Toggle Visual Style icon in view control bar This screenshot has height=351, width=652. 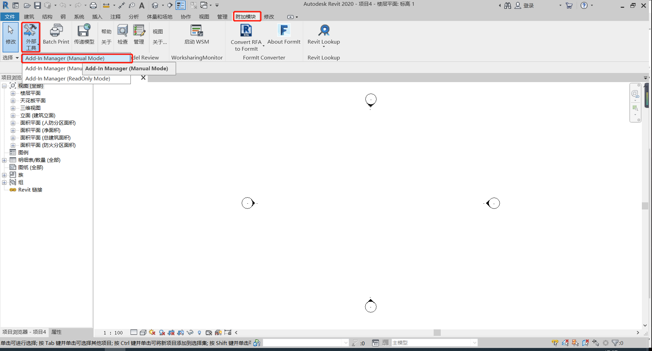pyautogui.click(x=143, y=332)
